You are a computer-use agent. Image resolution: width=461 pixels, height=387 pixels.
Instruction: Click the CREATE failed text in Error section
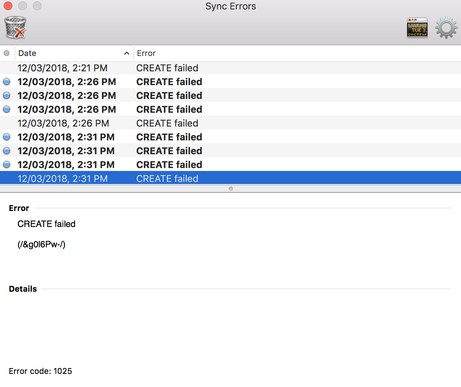pyautogui.click(x=47, y=224)
